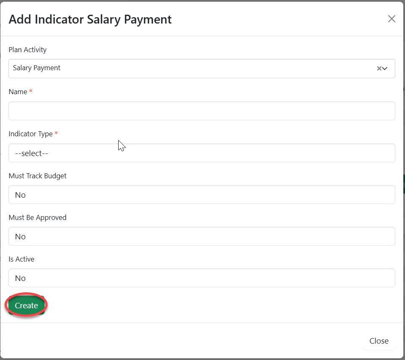The width and height of the screenshot is (405, 360).
Task: Click the Name field label
Action: pos(18,92)
